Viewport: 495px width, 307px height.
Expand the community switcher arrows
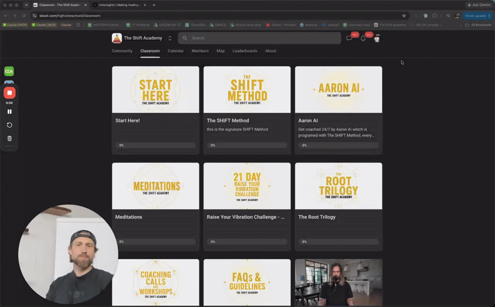[x=170, y=38]
